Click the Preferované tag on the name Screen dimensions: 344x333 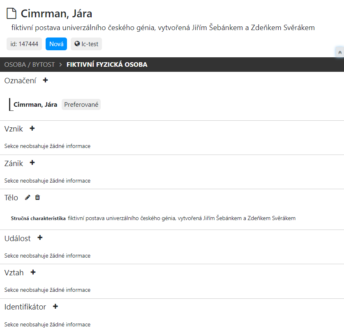tap(81, 105)
